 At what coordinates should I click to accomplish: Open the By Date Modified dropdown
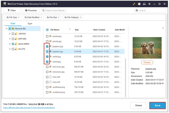pyautogui.click(x=33, y=17)
